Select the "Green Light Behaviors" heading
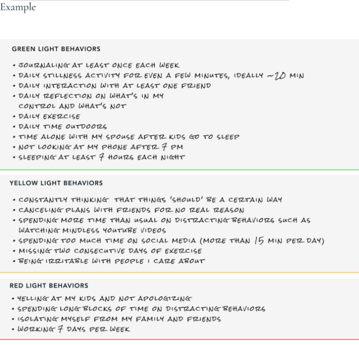 56,49
